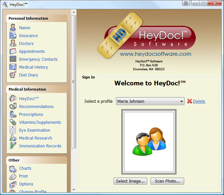224x195 pixels.
Task: Click the Medical History icon
Action: (13, 67)
